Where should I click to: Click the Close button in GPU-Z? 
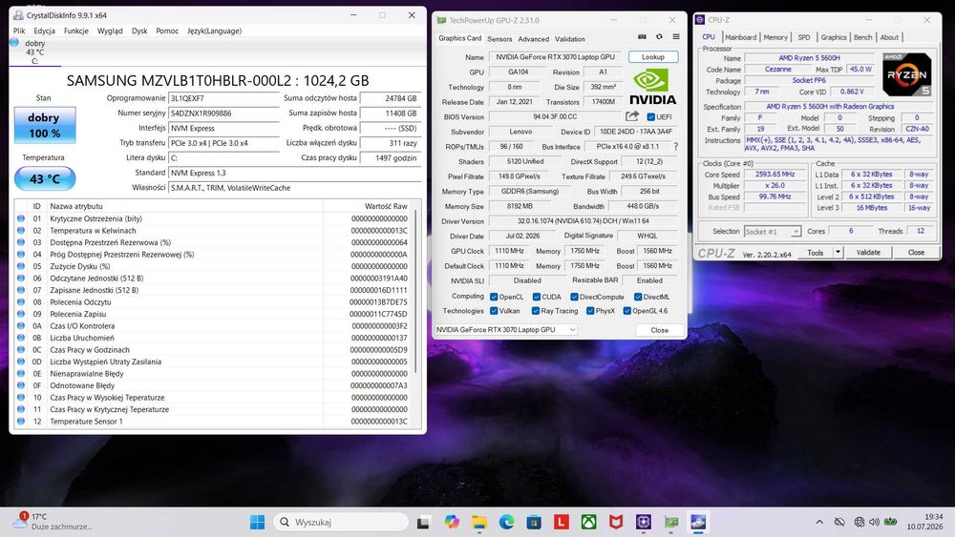click(x=659, y=330)
